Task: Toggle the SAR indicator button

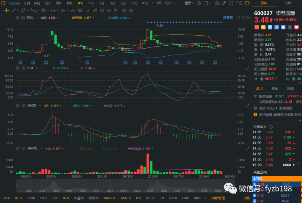Action: 43,198
